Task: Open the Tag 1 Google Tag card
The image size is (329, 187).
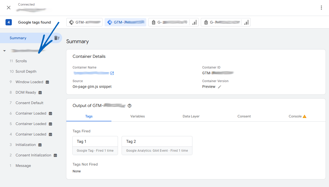Action: click(x=95, y=145)
